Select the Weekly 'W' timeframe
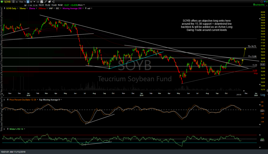The width and height of the screenshot is (268, 154). tap(31, 2)
